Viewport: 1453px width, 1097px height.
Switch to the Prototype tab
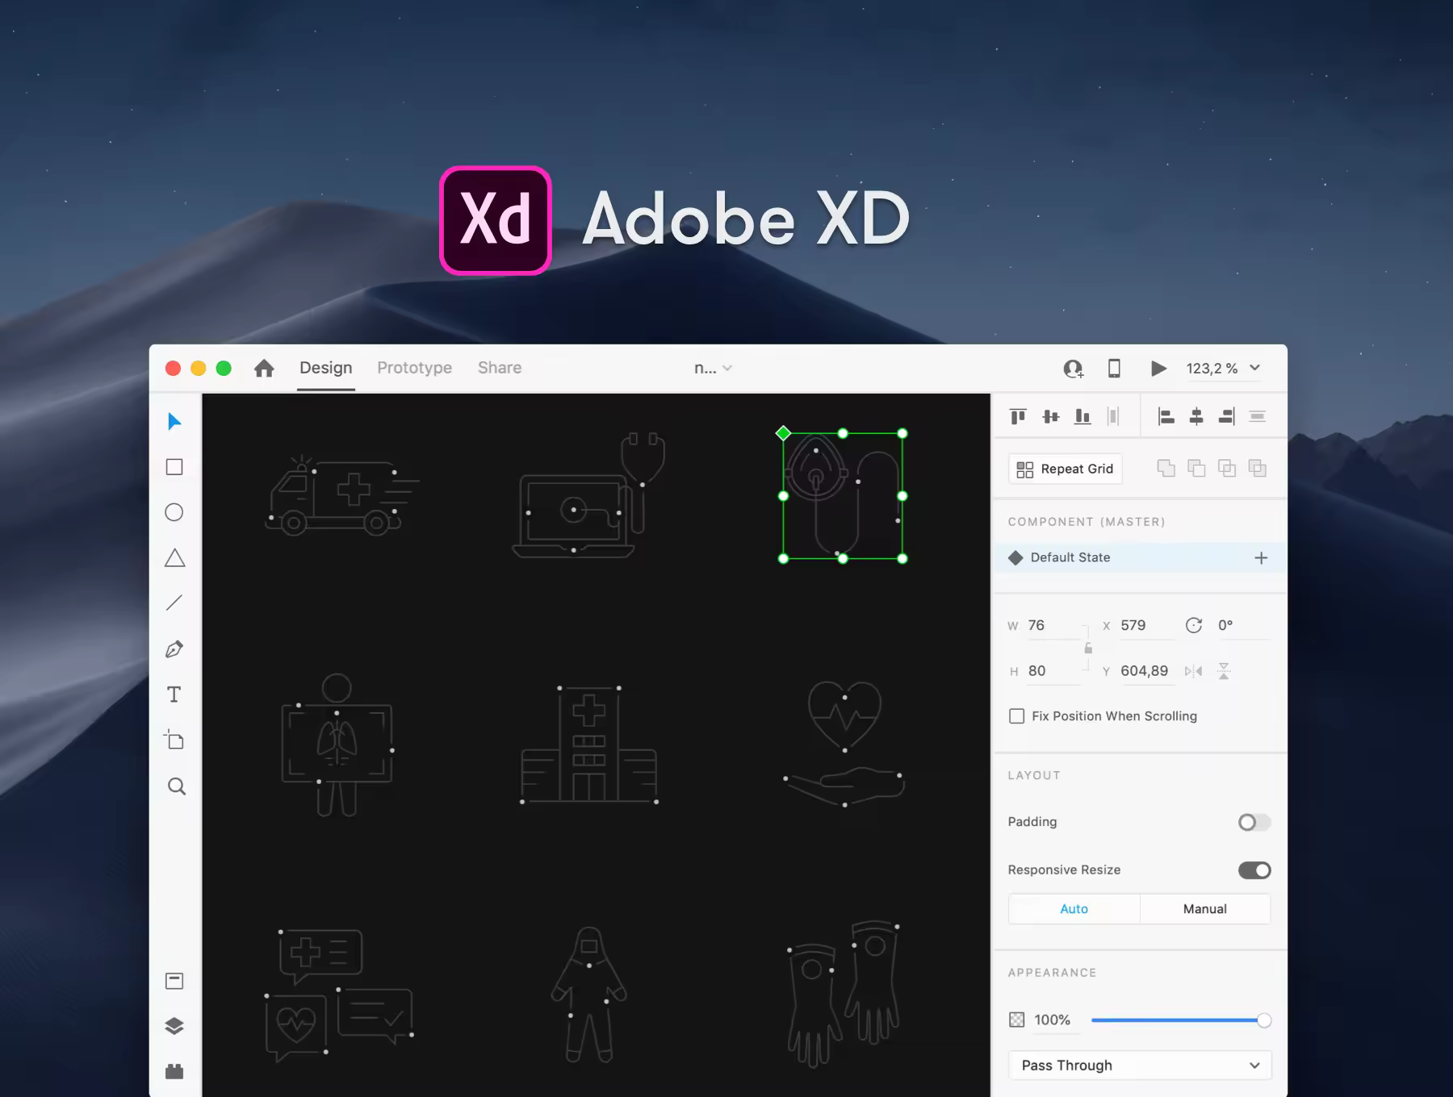[x=415, y=368]
